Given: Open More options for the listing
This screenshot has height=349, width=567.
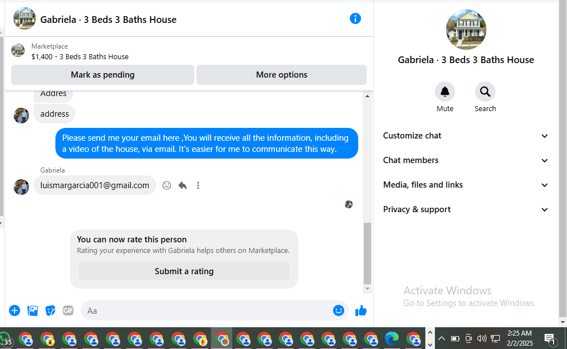Looking at the screenshot, I should click(x=282, y=75).
